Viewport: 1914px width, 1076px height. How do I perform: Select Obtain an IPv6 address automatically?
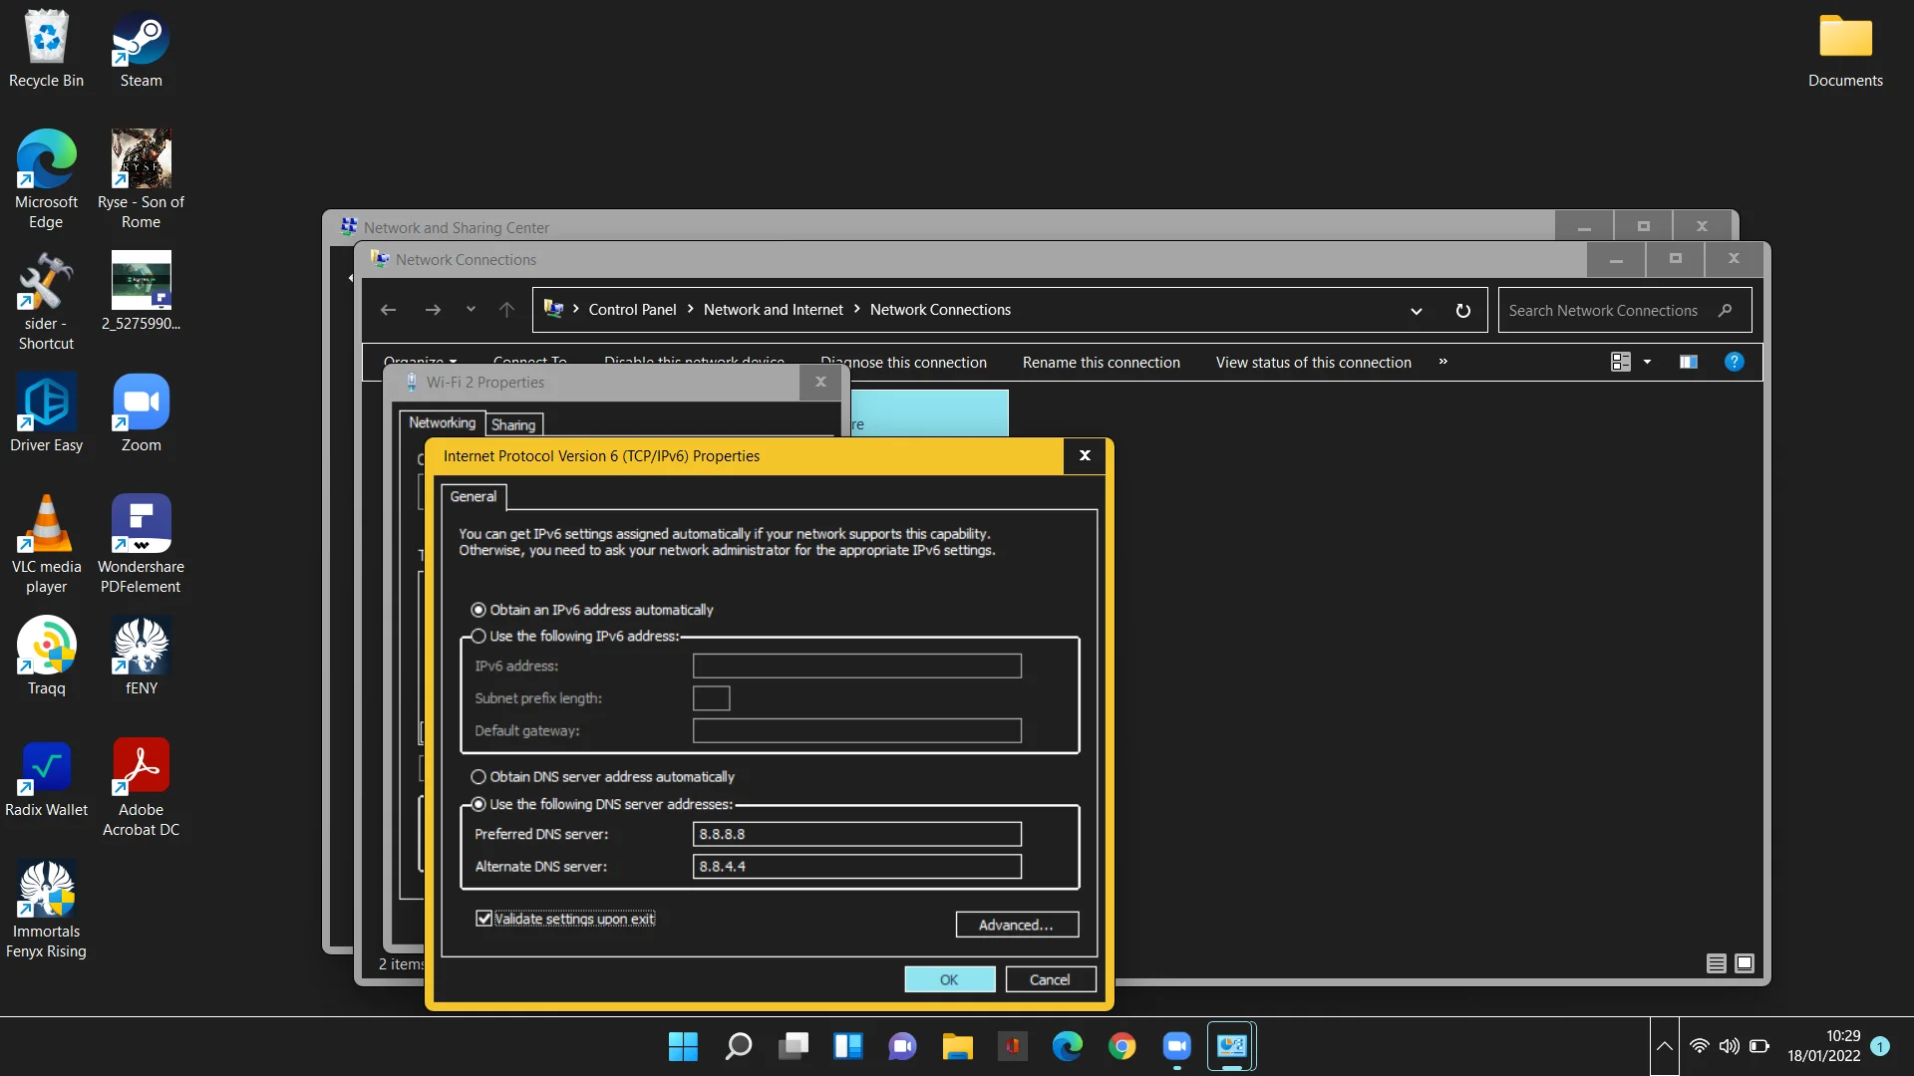point(478,609)
